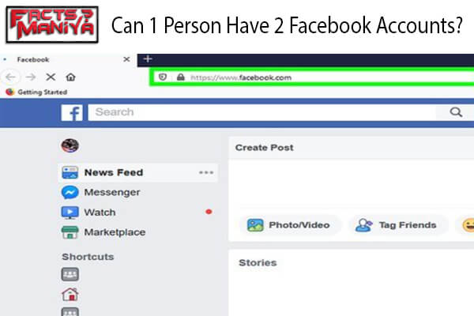Click the Stories heading
This screenshot has width=474, height=316.
click(258, 263)
